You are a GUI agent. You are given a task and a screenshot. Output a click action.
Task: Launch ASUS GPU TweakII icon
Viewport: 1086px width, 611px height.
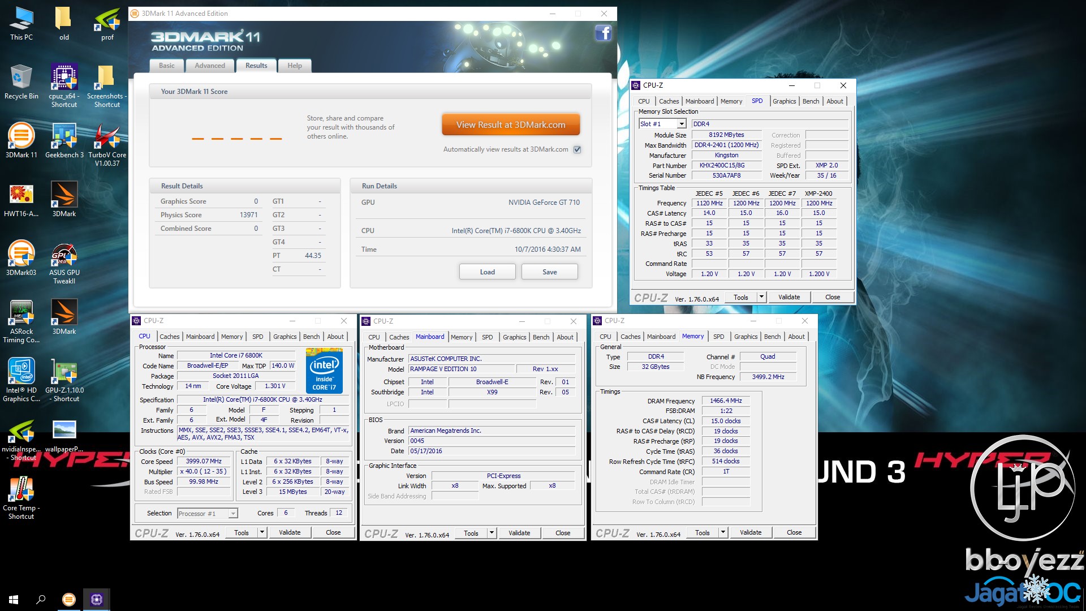click(x=64, y=263)
